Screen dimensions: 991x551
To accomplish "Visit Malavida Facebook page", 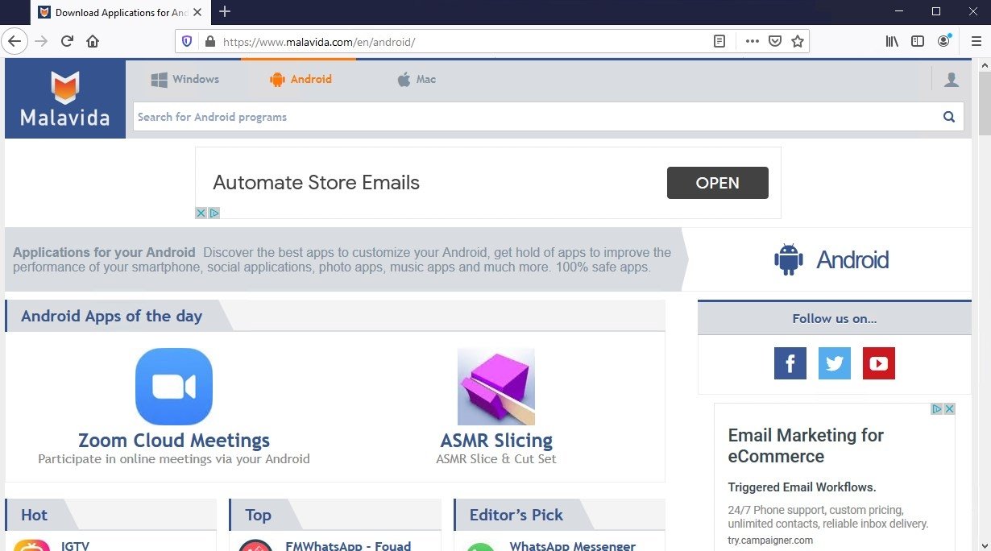I will (x=790, y=363).
